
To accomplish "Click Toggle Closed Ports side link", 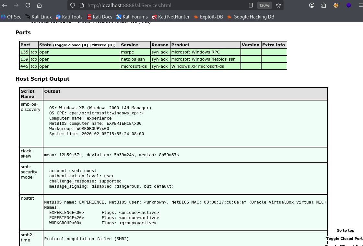I will tap(345, 239).
